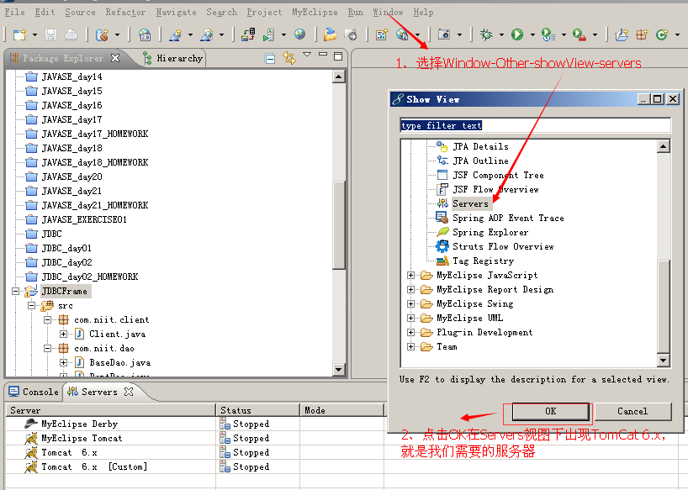Select the JAVASE_day17_HOMEWORK project
Image resolution: width=688 pixels, height=490 pixels.
click(x=95, y=134)
